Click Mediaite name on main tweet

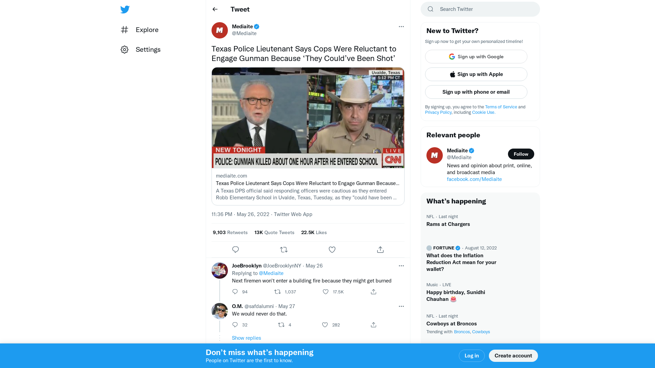[242, 27]
